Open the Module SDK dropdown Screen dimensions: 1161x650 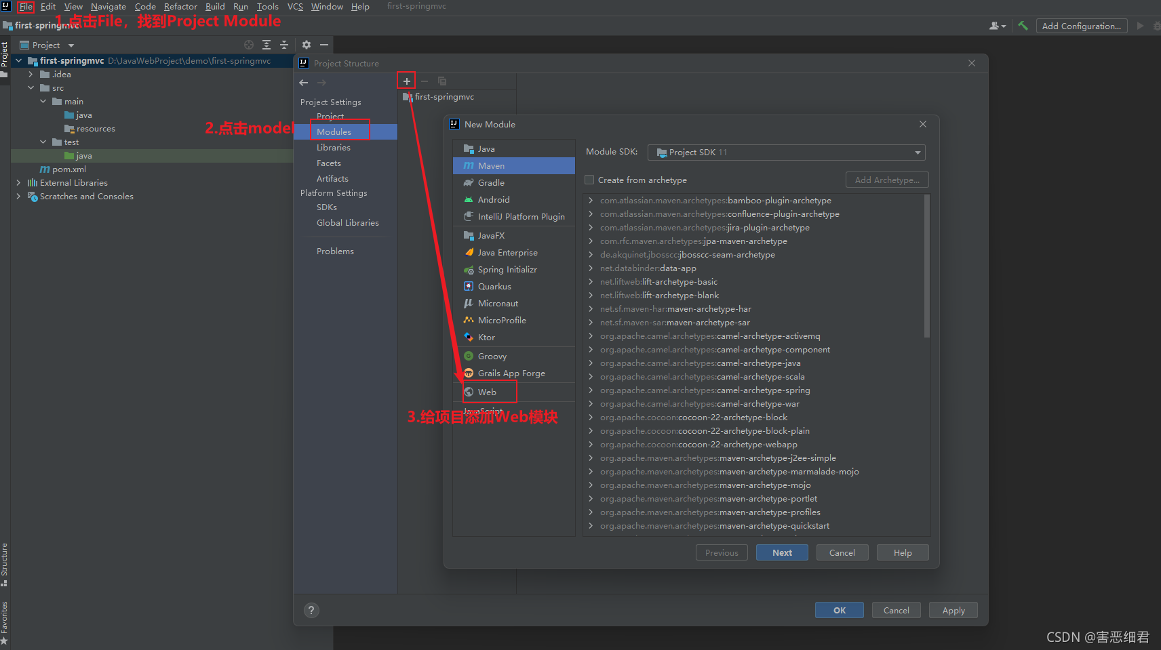786,153
